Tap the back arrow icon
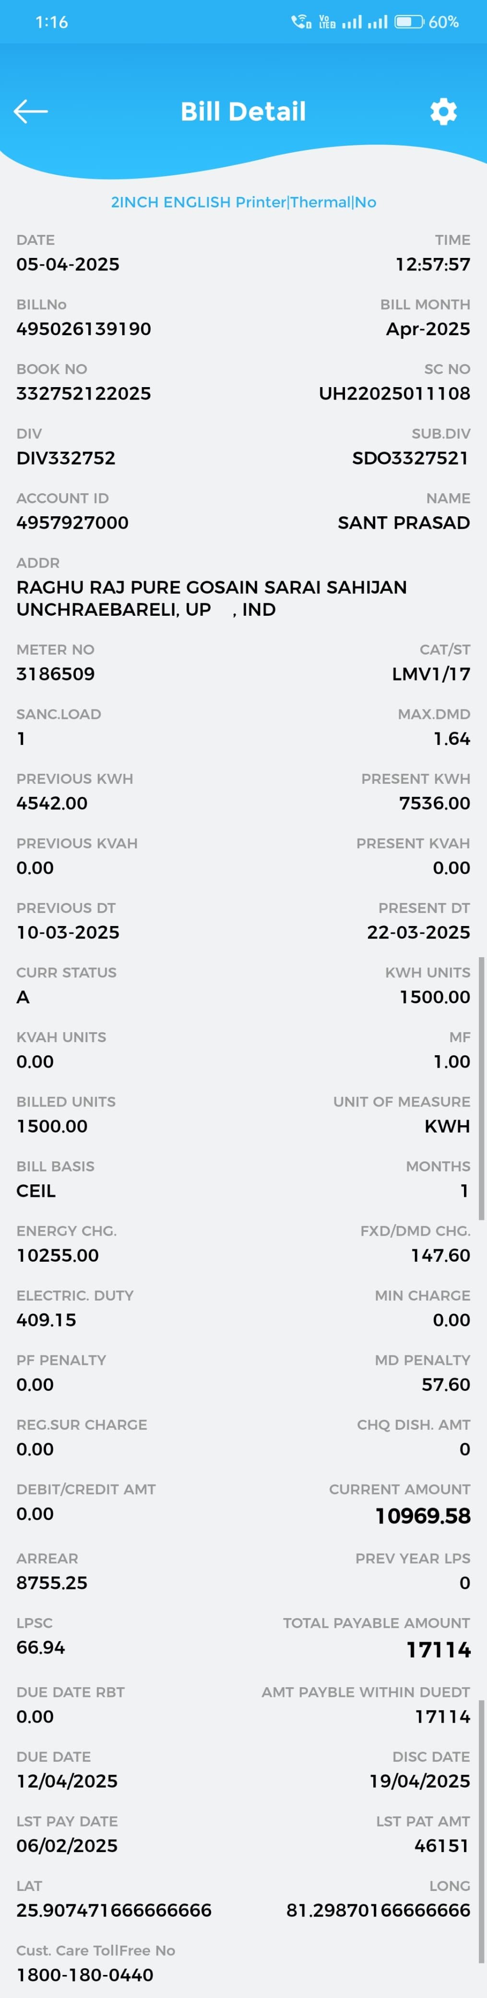This screenshot has height=1998, width=487. 31,112
